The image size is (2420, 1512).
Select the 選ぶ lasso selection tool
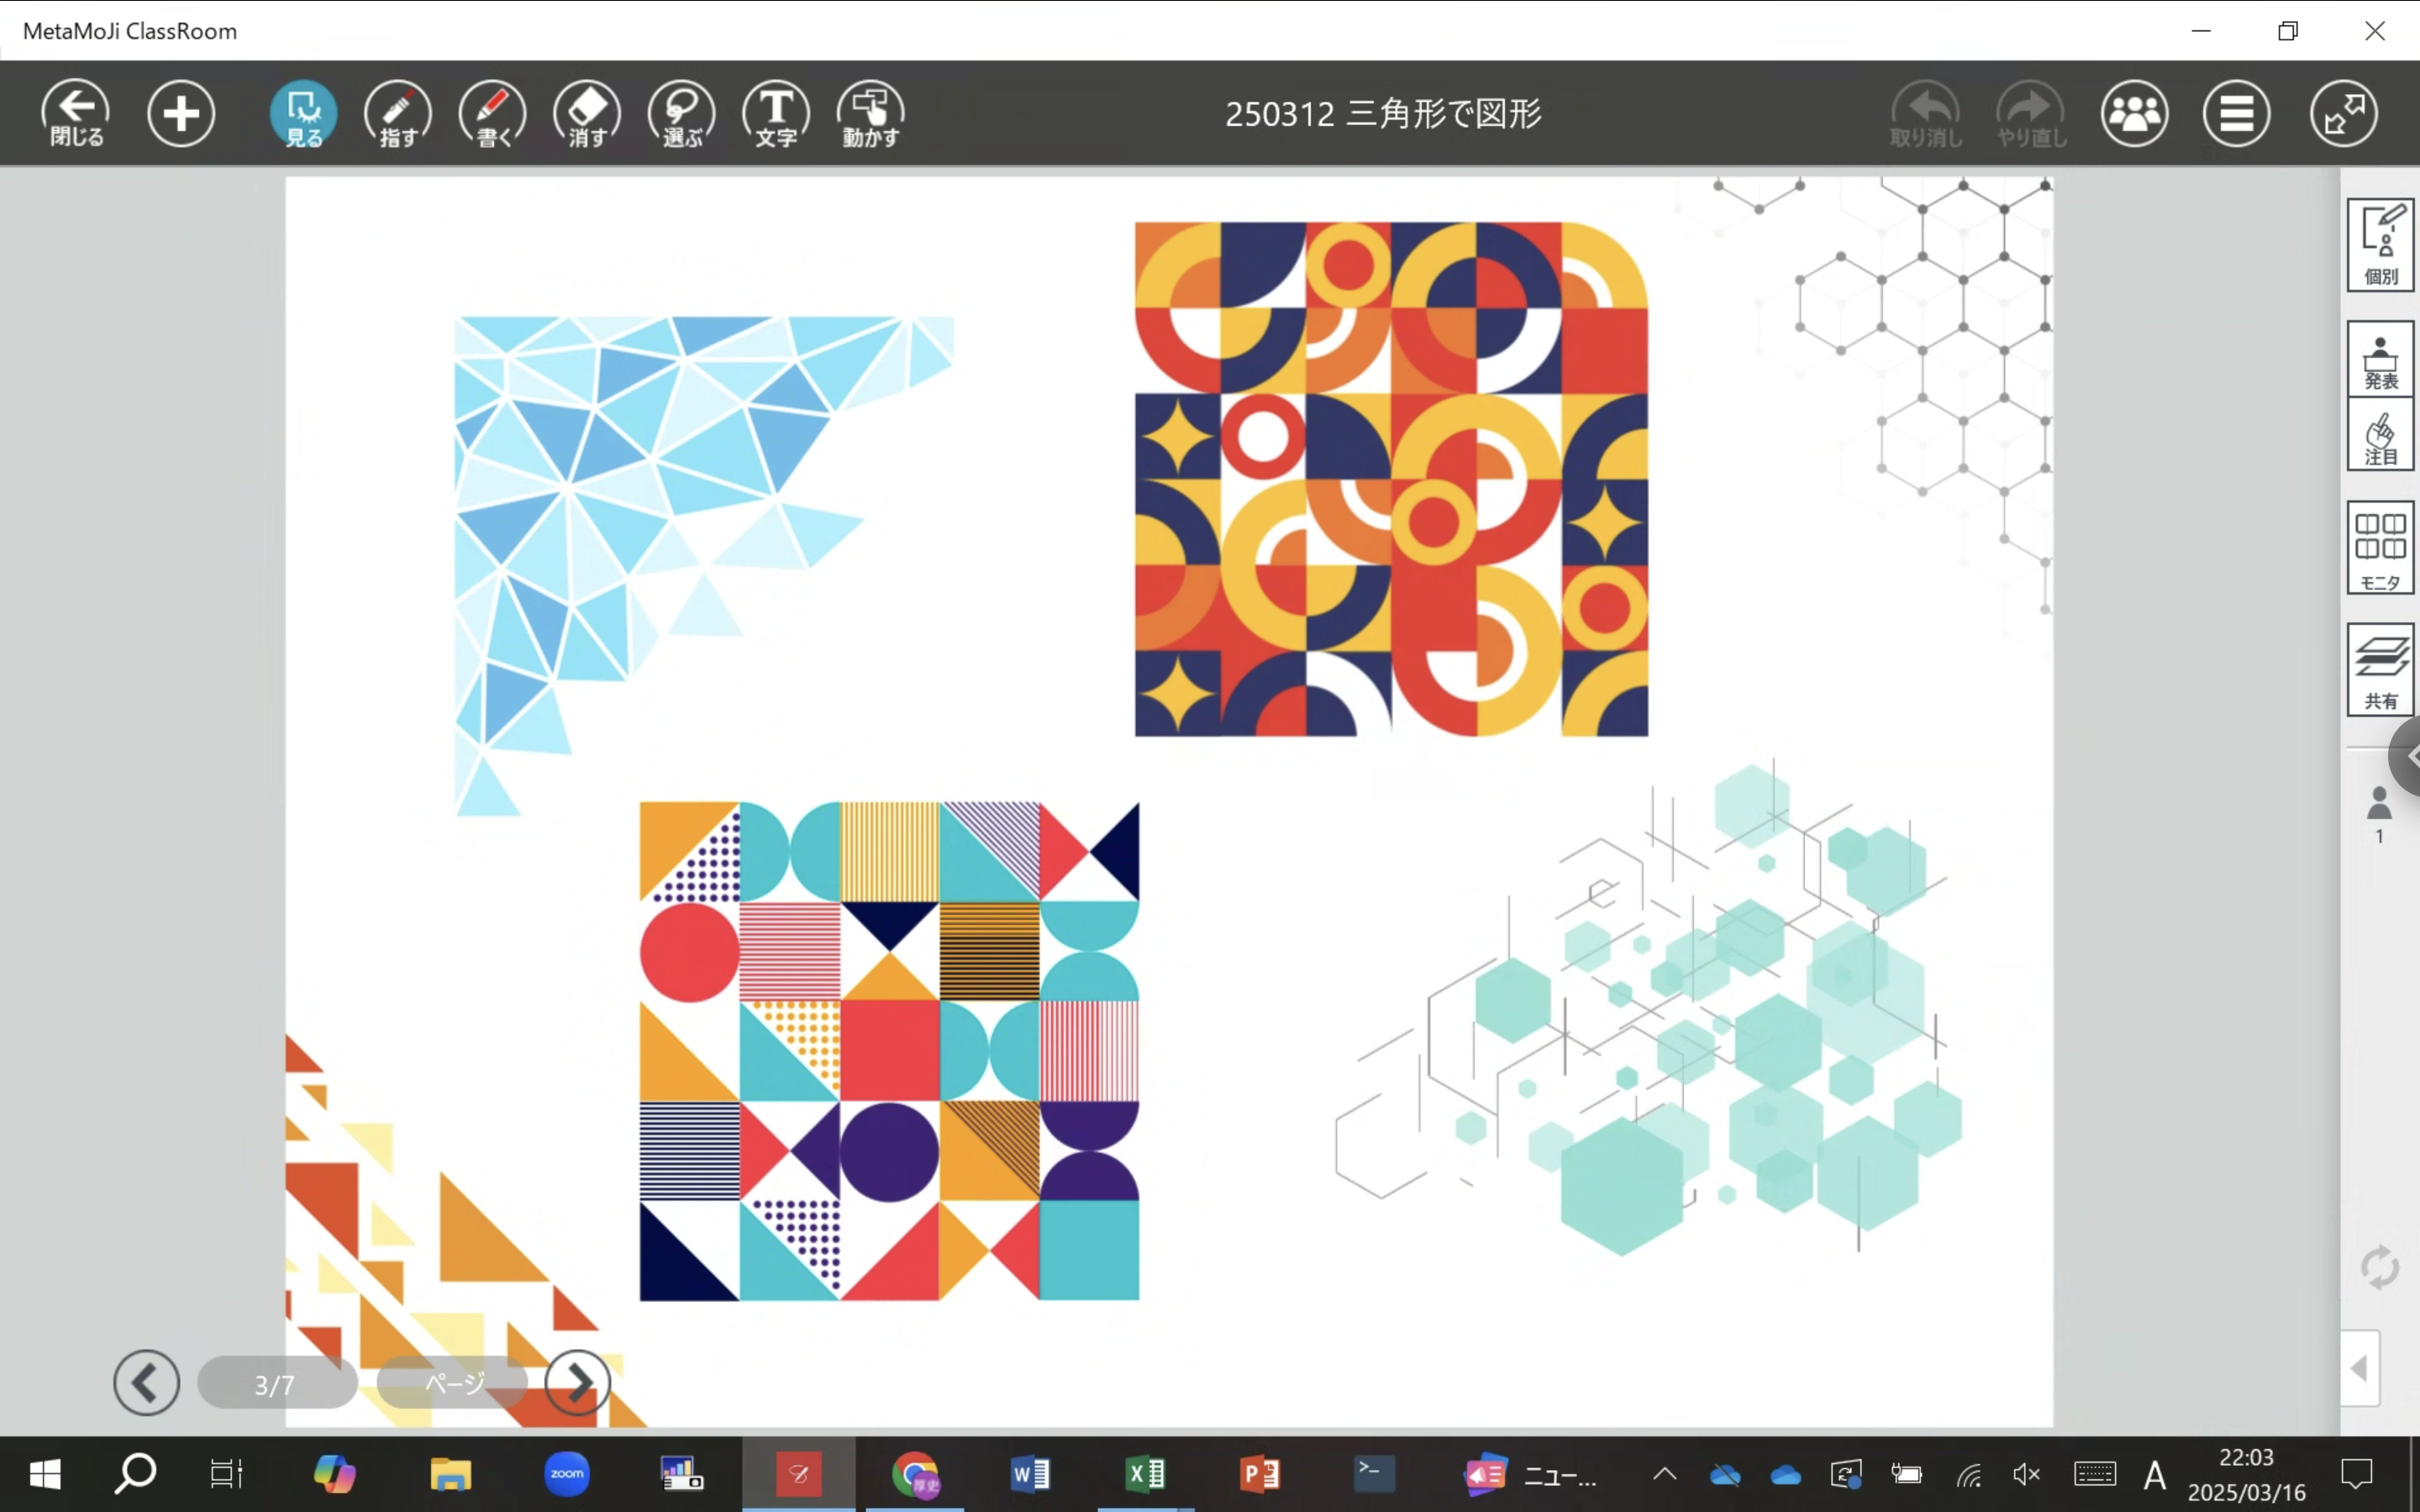682,113
